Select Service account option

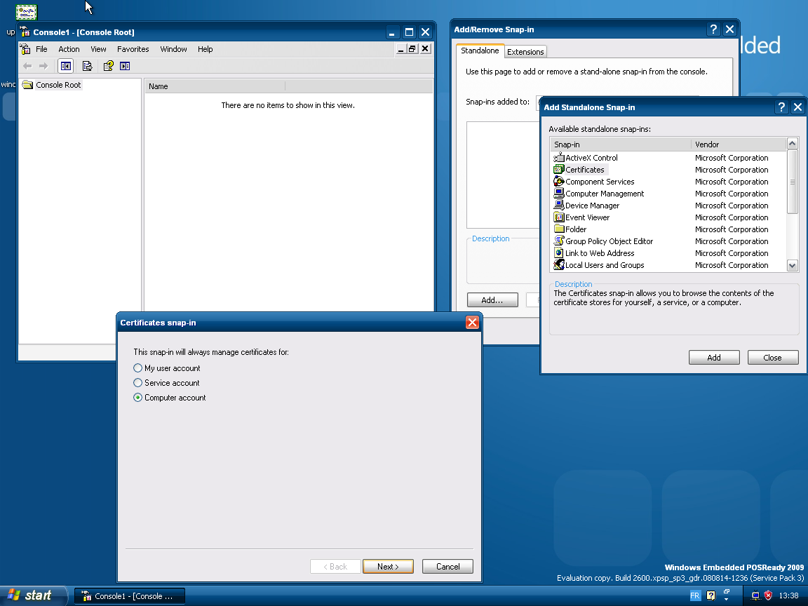coord(166,383)
